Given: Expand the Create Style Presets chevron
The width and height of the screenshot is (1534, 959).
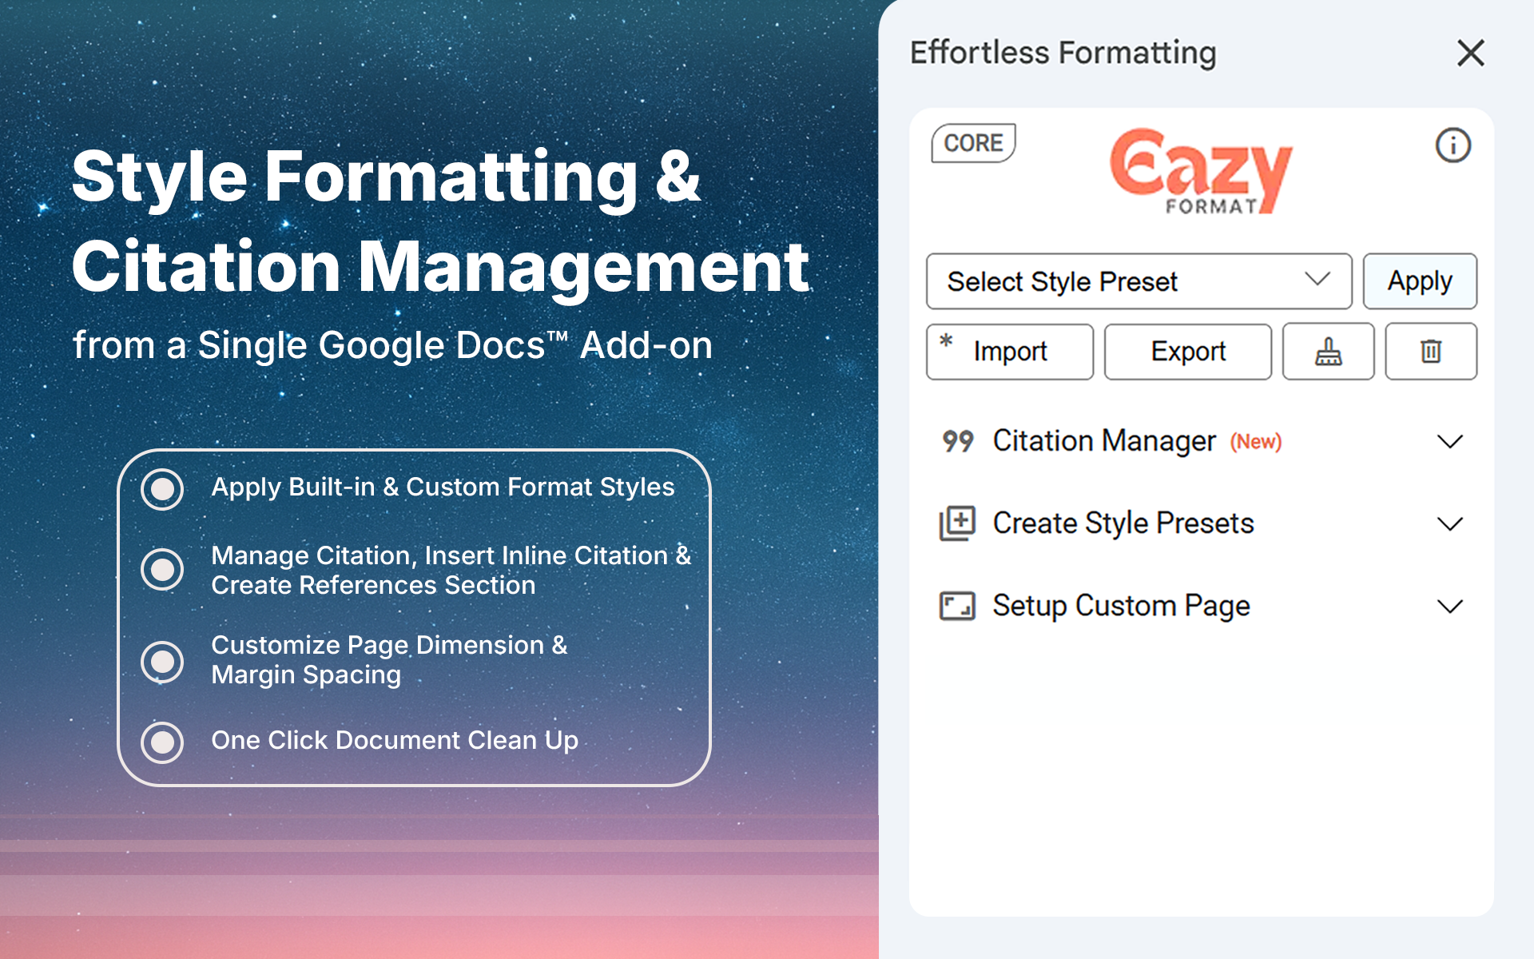Looking at the screenshot, I should (1449, 523).
